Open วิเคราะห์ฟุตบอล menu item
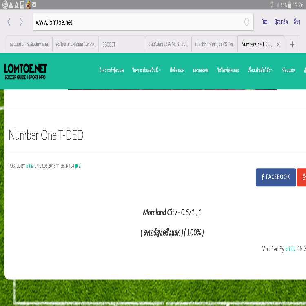Image resolution: width=306 pixels, height=306 pixels. coord(111,70)
